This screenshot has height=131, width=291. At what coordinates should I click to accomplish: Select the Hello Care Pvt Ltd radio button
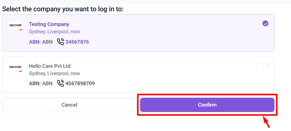tap(265, 65)
